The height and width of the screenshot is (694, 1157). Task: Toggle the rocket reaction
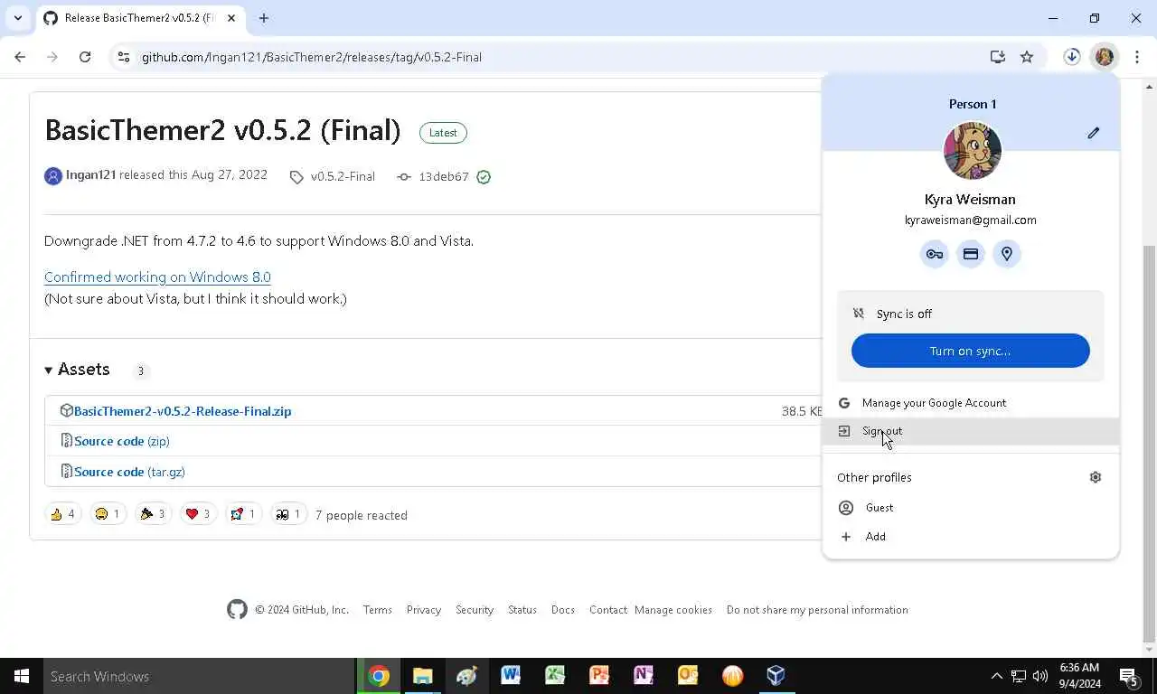click(x=243, y=514)
